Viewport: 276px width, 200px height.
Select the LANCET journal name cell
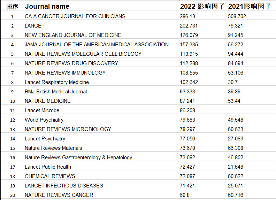[101, 24]
